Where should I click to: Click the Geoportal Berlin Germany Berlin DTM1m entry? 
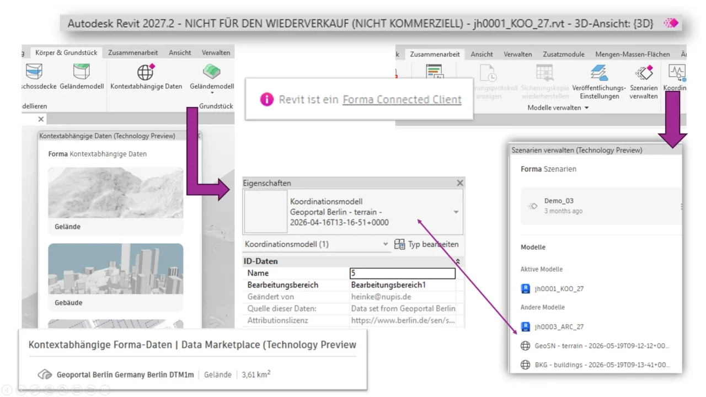point(125,374)
